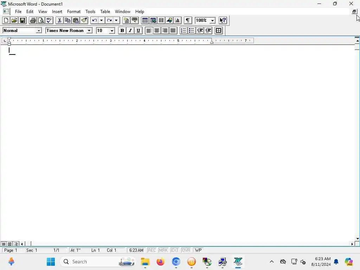Insert AutoText entry
Viewport: 360px width, 270px height.
click(135, 20)
